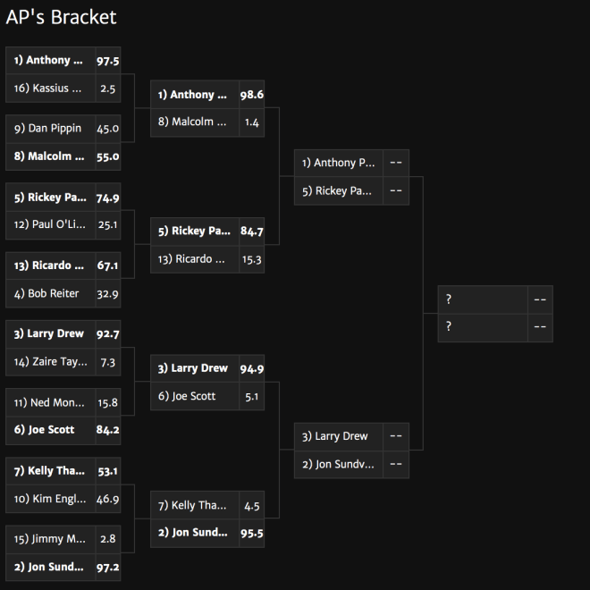Viewport: 590px width, 590px height.
Task: Click the 16) Kassius first-round entry
Action: click(63, 88)
